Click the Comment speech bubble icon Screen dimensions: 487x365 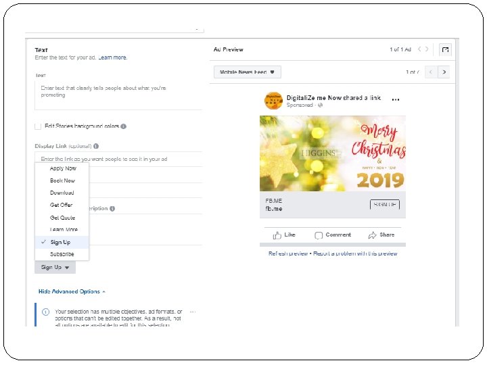319,235
